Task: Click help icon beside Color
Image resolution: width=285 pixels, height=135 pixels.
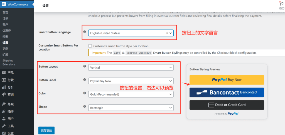Action: click(x=85, y=93)
